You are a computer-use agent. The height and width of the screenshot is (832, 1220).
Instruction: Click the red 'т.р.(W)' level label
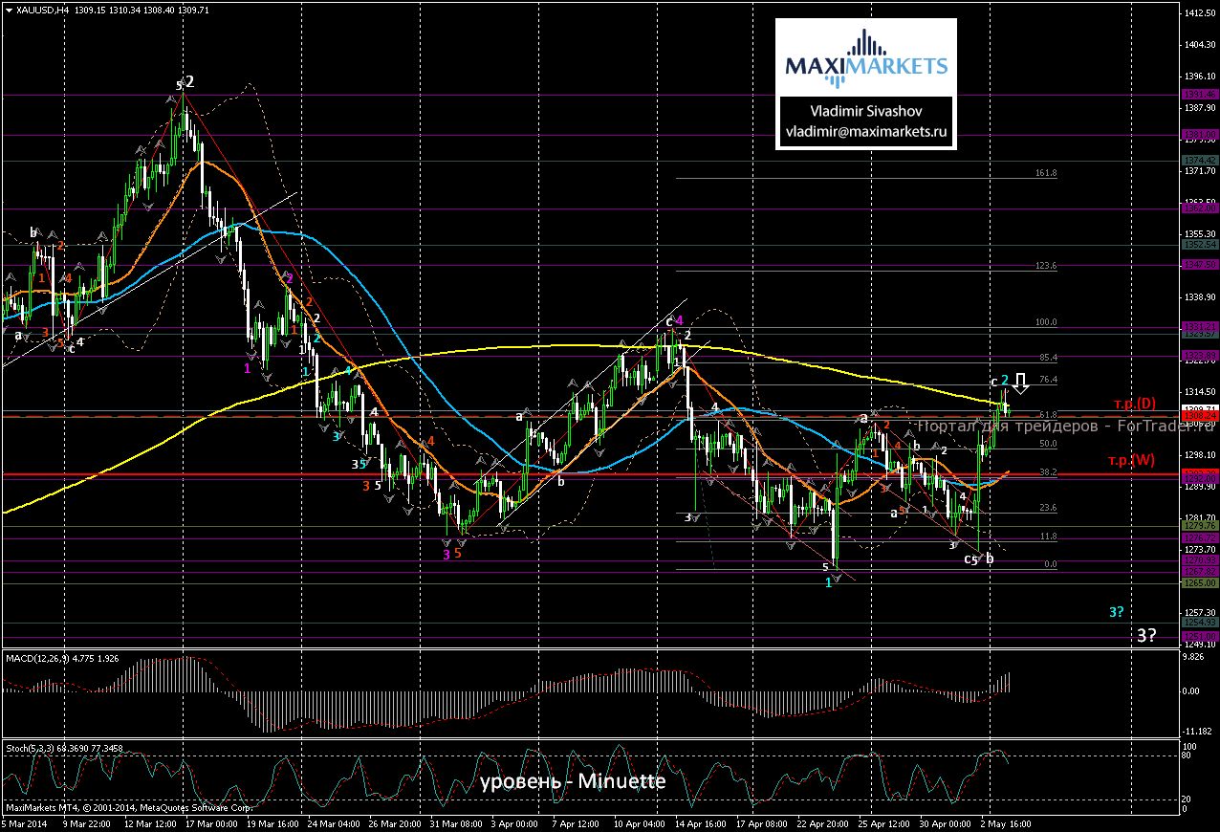(1132, 460)
